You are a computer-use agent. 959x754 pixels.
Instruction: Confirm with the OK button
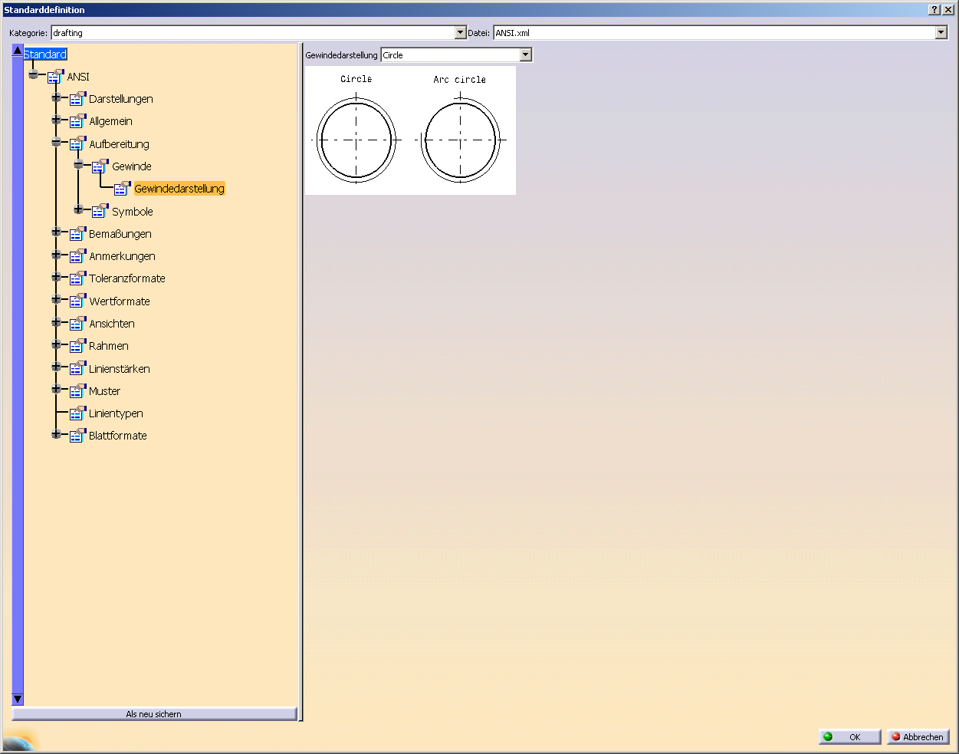[x=849, y=737]
